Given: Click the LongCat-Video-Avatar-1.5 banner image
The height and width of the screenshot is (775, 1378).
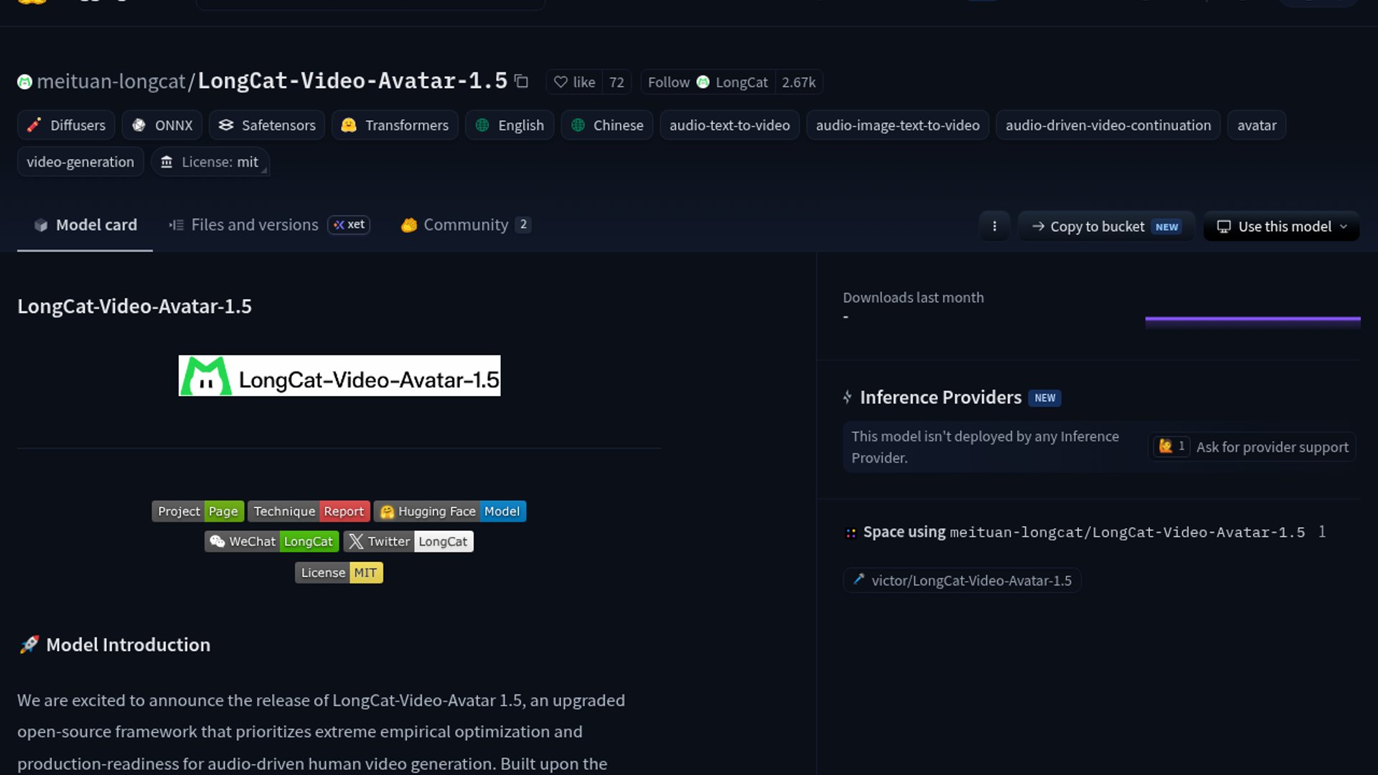Looking at the screenshot, I should click(339, 375).
